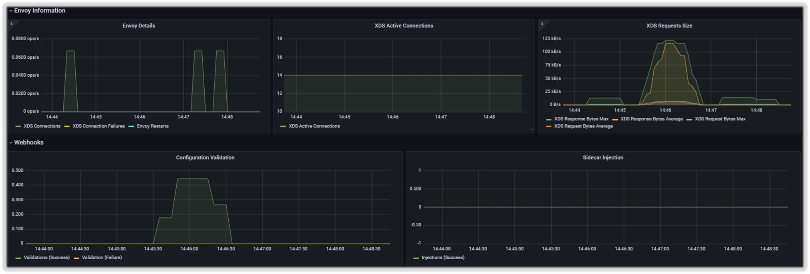
Task: Click the plateau peak in Configuration Validation graph
Action: pos(192,179)
